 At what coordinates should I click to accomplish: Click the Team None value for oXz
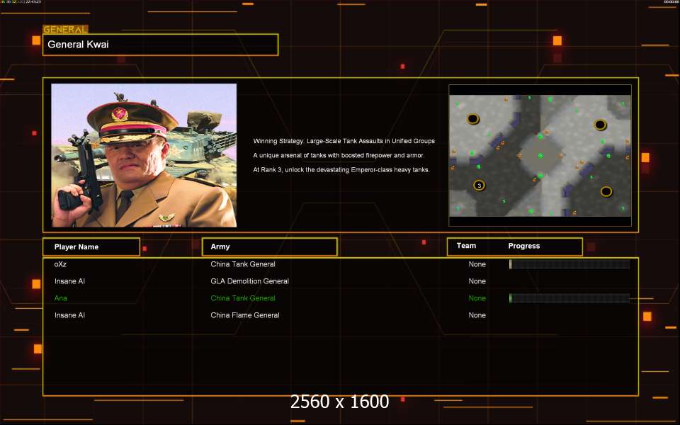pyautogui.click(x=477, y=264)
